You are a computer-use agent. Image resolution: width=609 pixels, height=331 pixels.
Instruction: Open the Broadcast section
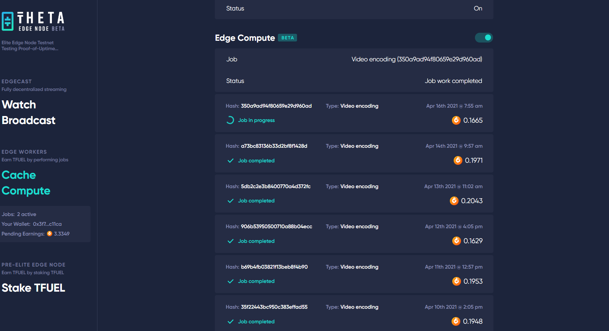click(x=29, y=120)
